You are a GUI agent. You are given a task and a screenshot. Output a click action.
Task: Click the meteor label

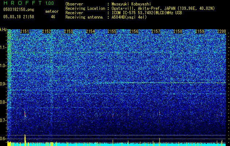(52, 11)
